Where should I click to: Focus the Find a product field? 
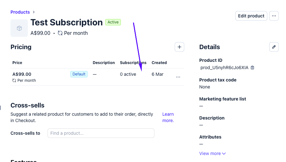(101, 133)
